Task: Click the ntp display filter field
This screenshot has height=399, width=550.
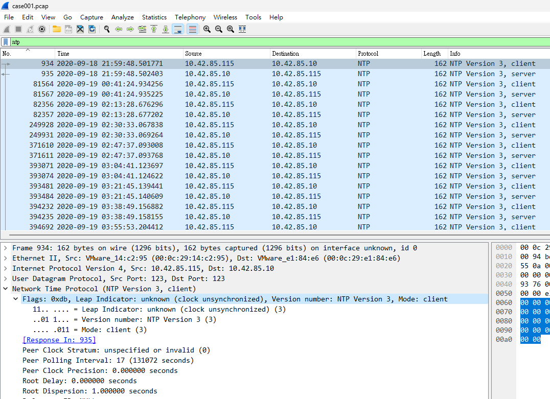Action: click(280, 42)
